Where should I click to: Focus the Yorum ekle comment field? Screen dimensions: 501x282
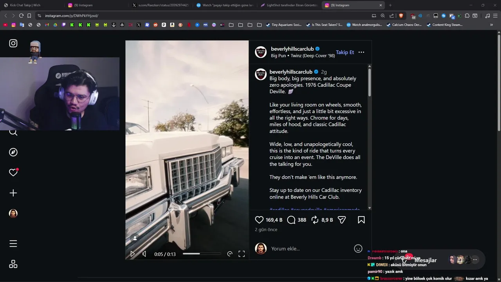pos(311,249)
